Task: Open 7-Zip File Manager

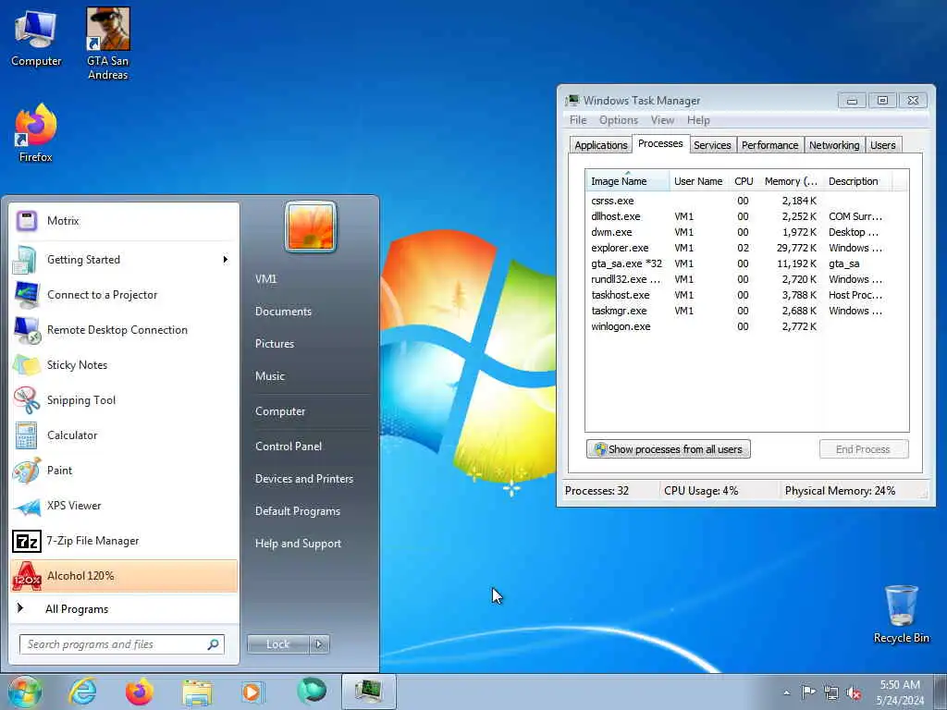Action: 124,540
